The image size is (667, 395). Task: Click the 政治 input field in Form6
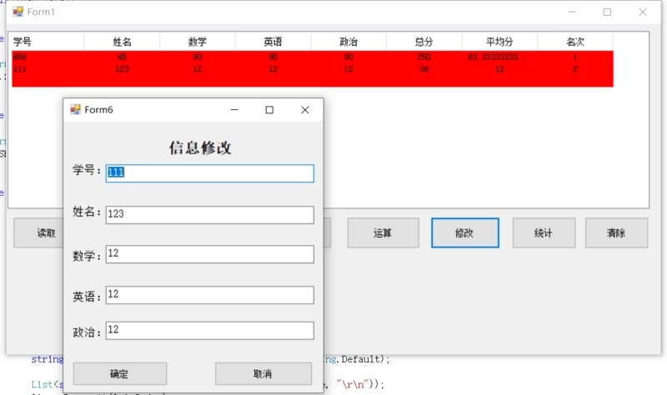coord(210,330)
